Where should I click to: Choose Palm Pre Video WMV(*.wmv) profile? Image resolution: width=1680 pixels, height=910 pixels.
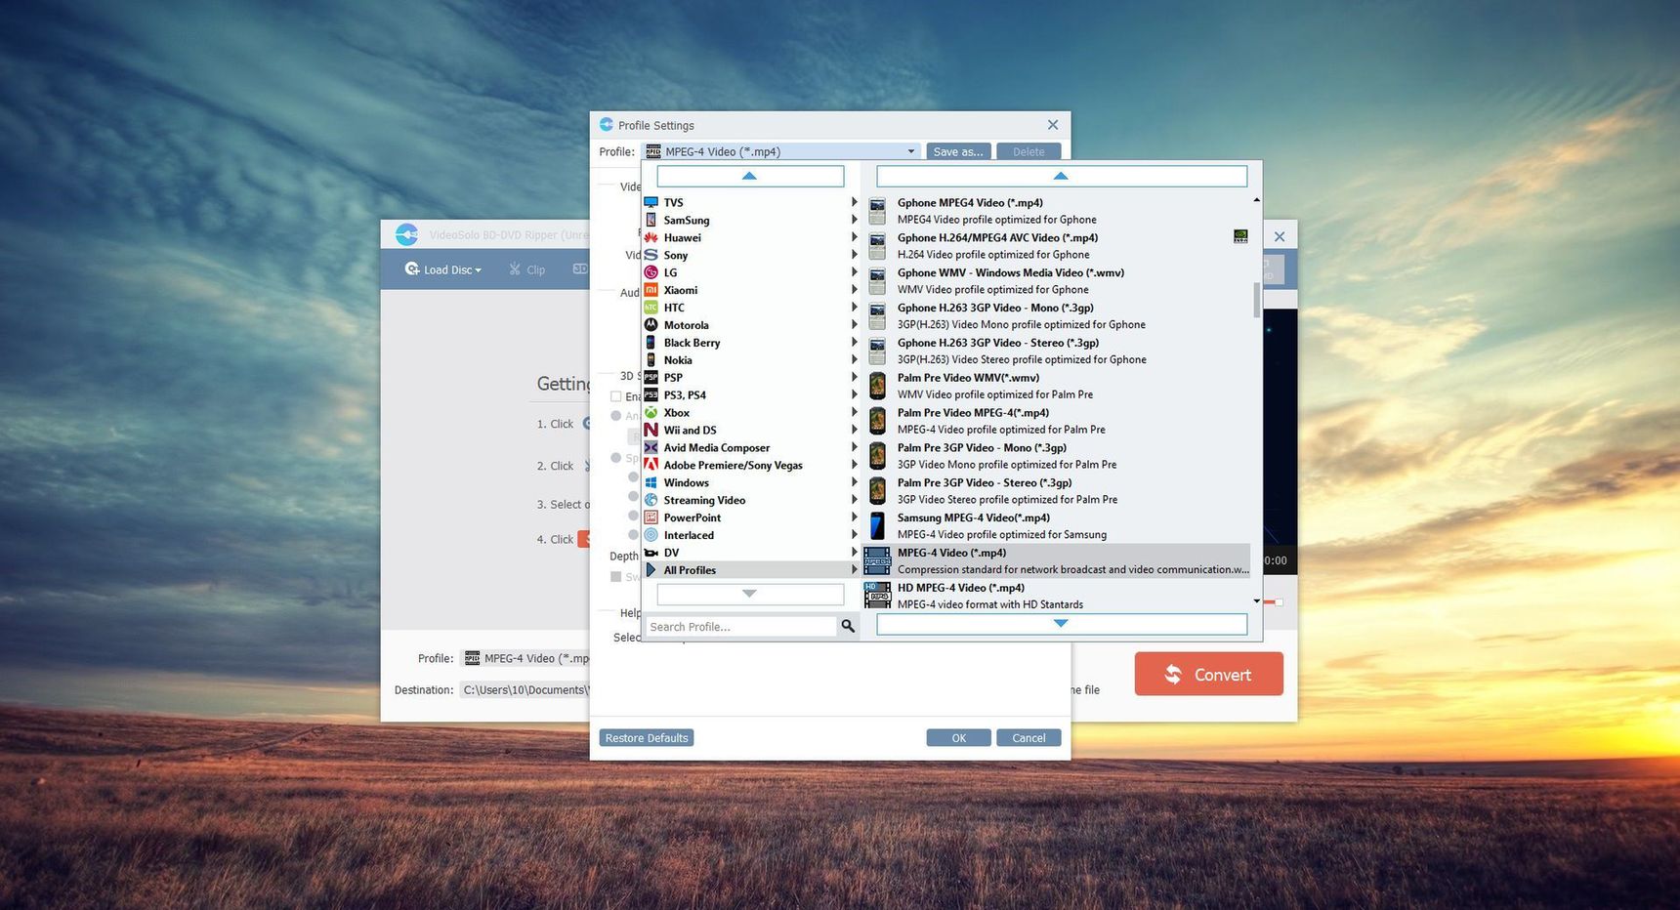click(x=1057, y=386)
